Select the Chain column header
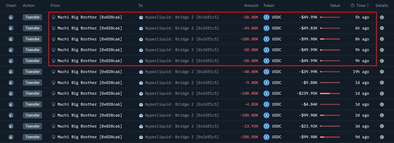 (11, 6)
